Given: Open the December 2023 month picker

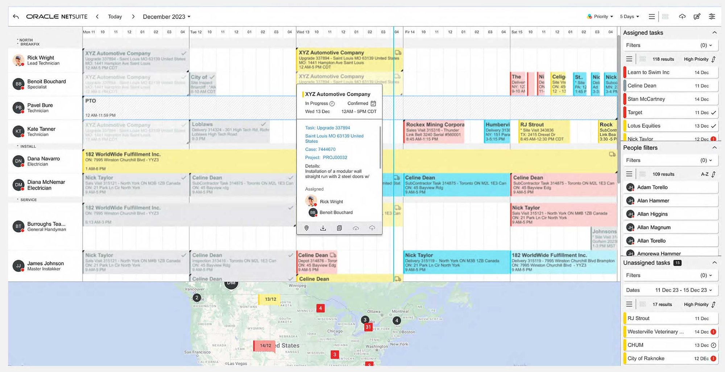Looking at the screenshot, I should click(x=166, y=17).
